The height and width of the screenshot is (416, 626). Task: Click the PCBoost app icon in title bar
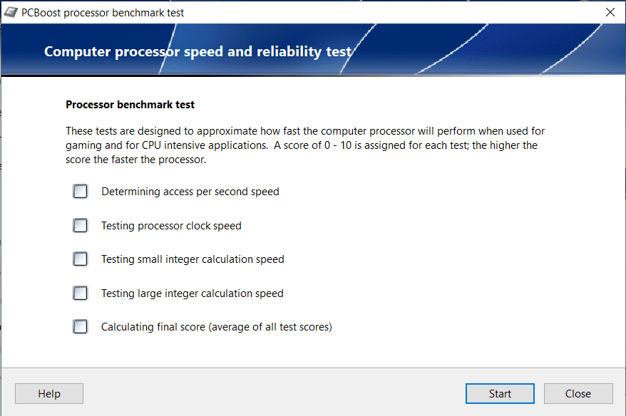[x=11, y=12]
